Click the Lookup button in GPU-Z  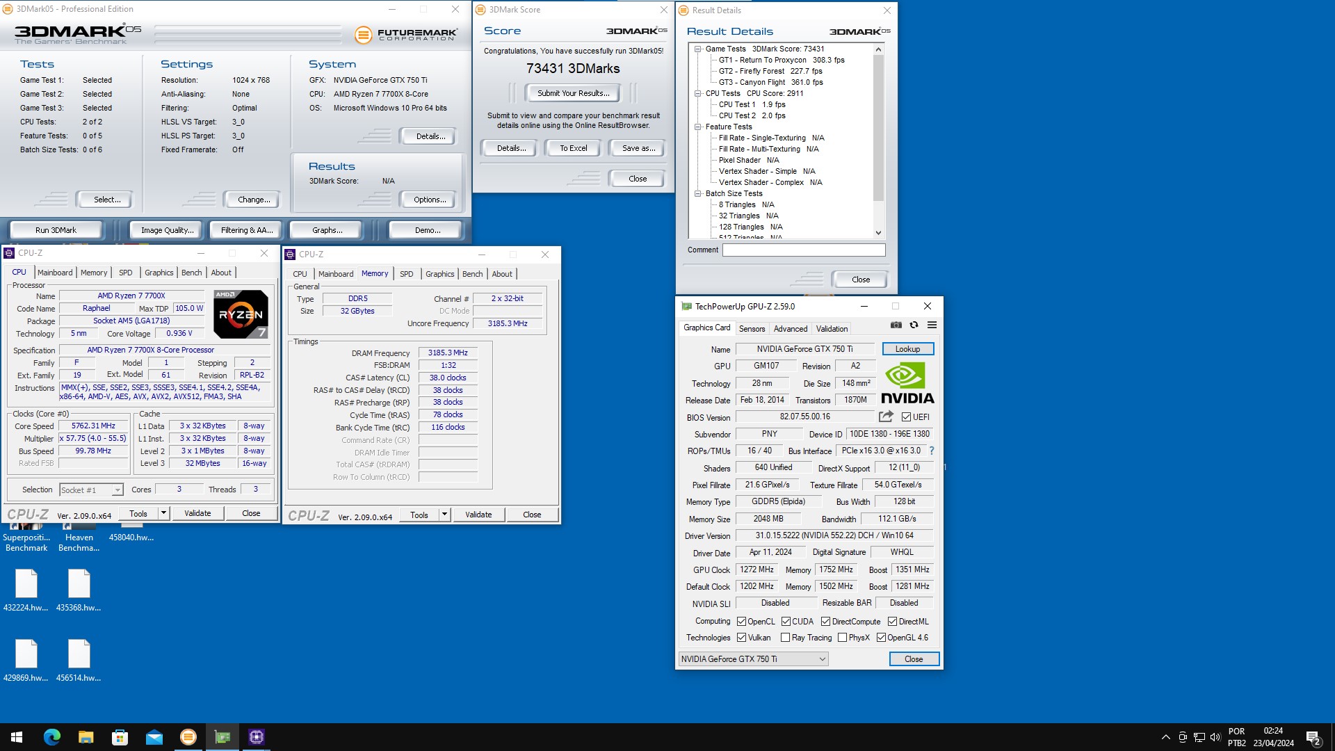coord(907,349)
